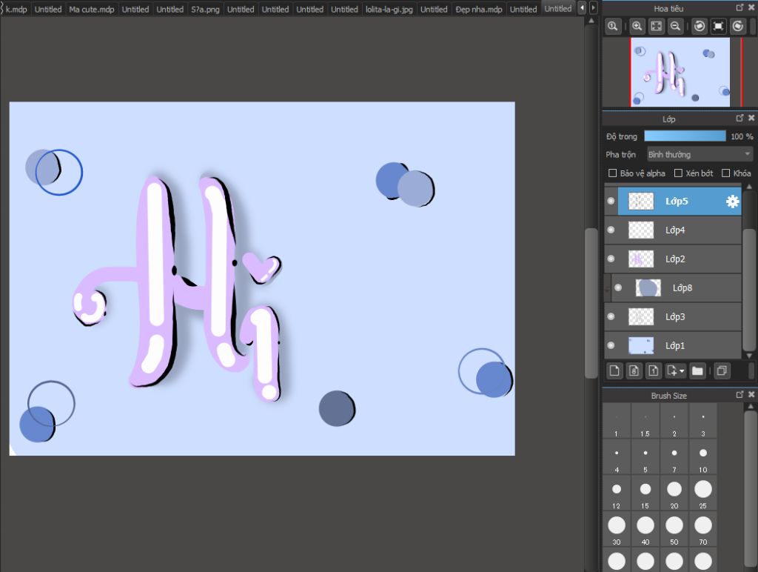Switch to the k.mdp tab
This screenshot has width=758, height=572.
click(x=16, y=9)
